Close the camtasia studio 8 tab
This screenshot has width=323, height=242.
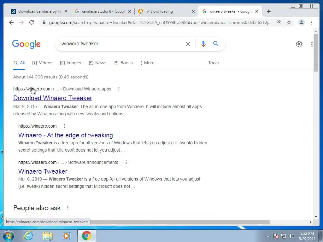pyautogui.click(x=129, y=11)
